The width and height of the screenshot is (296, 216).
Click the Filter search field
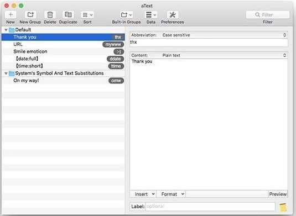[268, 15]
